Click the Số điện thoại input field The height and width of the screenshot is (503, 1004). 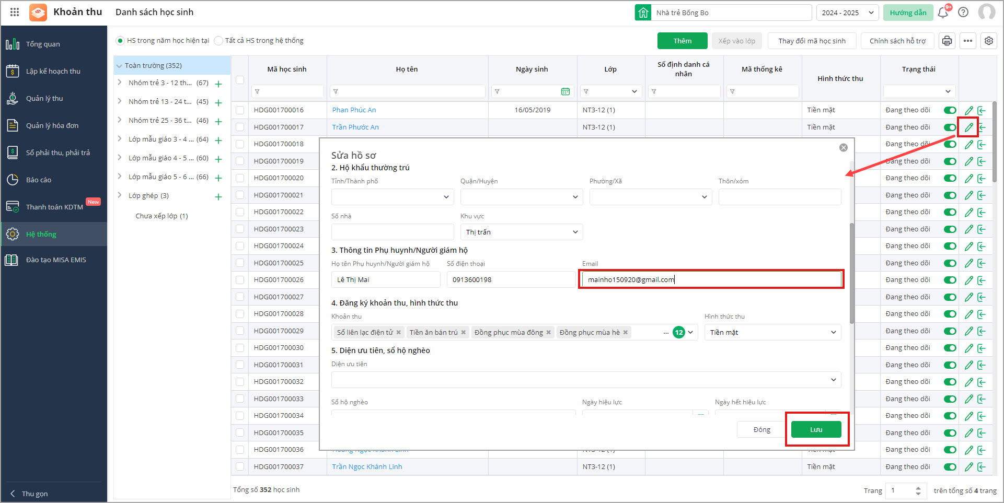click(x=510, y=279)
